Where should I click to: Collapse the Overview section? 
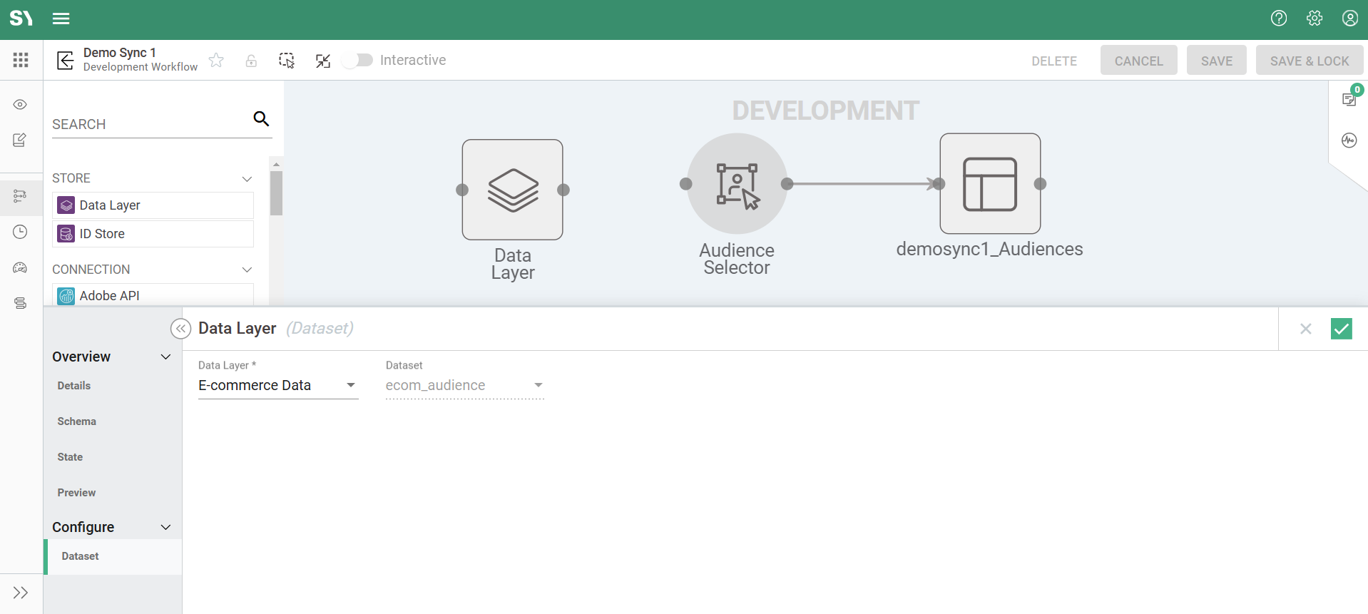[165, 357]
